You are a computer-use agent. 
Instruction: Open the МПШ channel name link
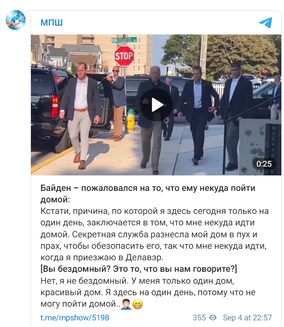pyautogui.click(x=52, y=23)
